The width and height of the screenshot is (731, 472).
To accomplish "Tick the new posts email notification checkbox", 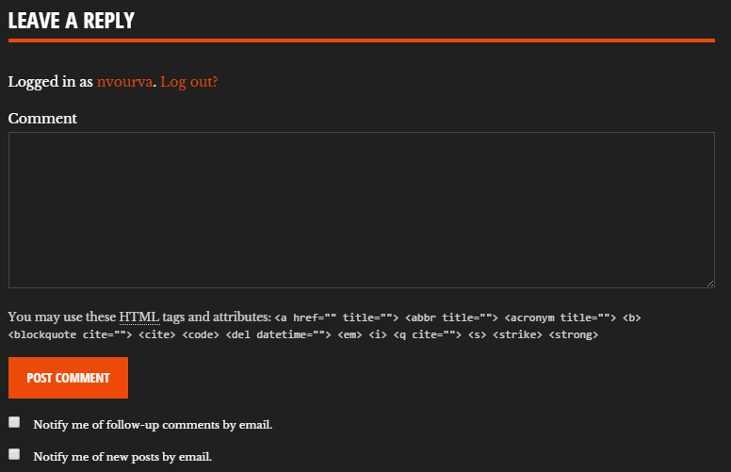I will [14, 454].
